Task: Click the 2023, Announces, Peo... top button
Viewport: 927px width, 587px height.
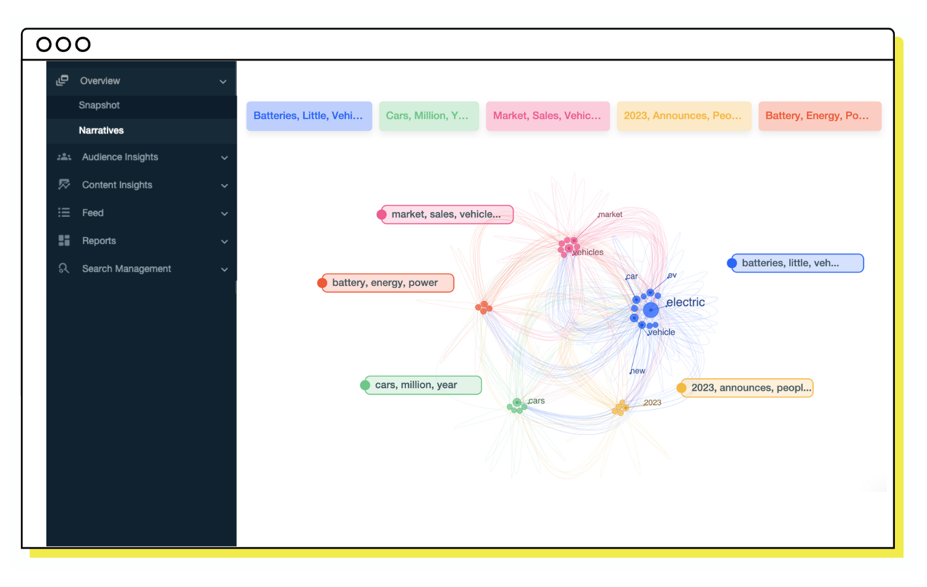Action: coord(684,116)
